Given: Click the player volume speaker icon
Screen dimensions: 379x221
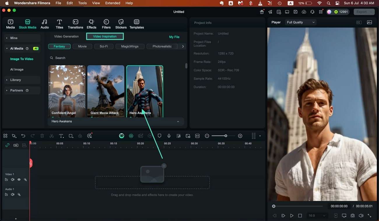Looking at the screenshot, I should coord(361,215).
